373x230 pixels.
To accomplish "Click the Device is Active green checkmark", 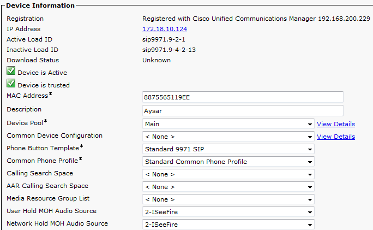I will pyautogui.click(x=11, y=71).
